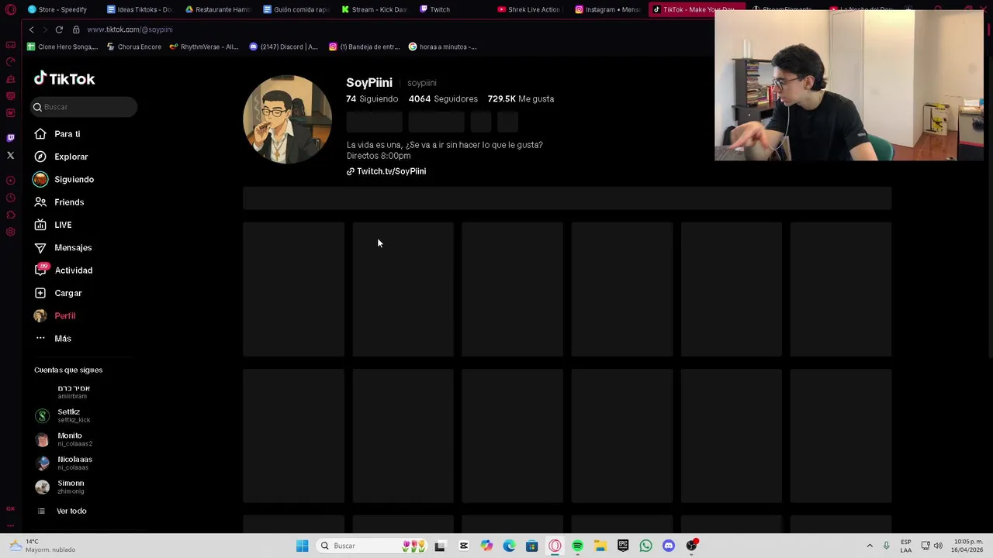993x558 pixels.
Task: Open the 74 Siguiendo list
Action: click(372, 99)
